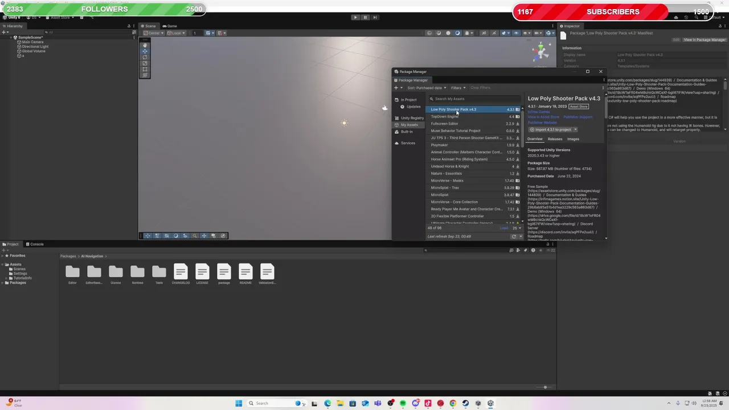The width and height of the screenshot is (729, 410).
Task: Open the plus add-package dropdown
Action: coord(397,88)
